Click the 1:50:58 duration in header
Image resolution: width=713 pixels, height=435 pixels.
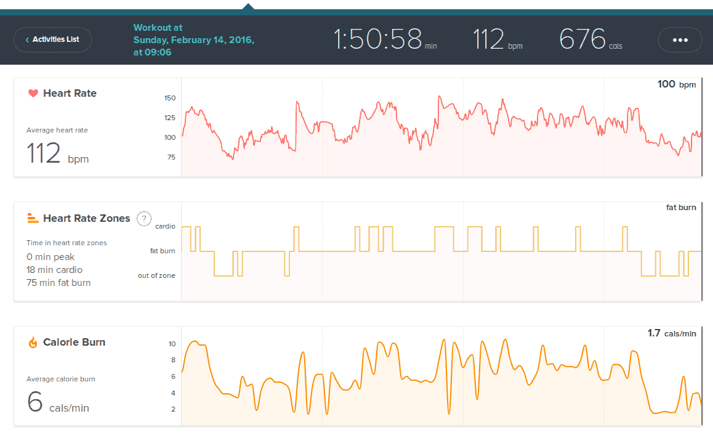click(378, 39)
